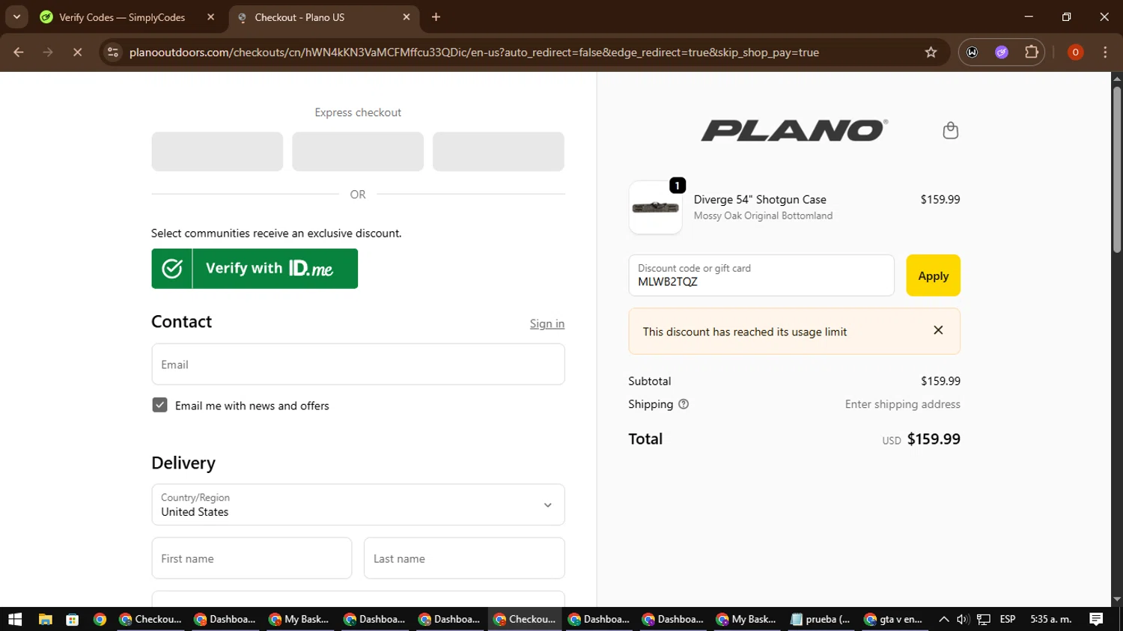
Task: Click Mossy Oak Original Bottomland variant text
Action: 763,216
